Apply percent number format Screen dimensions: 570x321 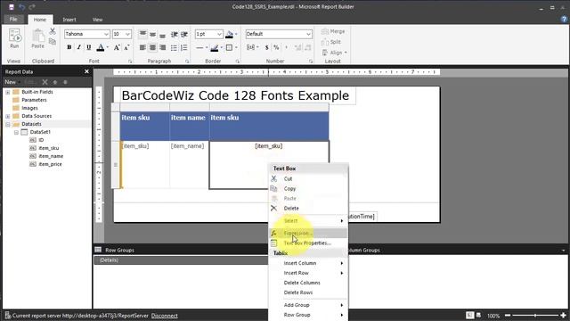coord(276,47)
